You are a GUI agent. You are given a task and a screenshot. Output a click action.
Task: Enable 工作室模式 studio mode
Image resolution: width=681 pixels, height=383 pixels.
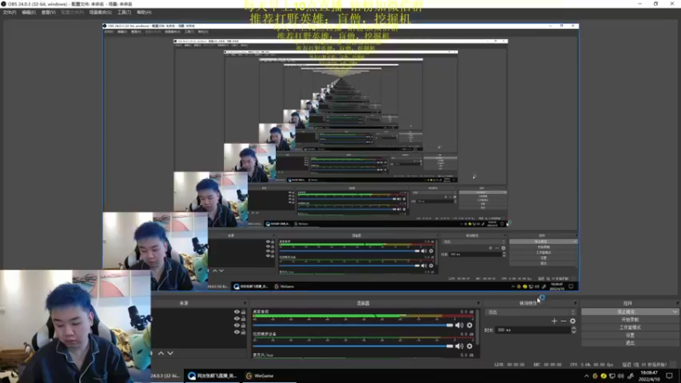pos(630,328)
